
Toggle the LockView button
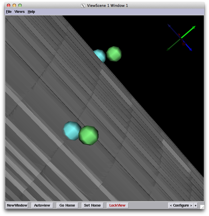point(117,205)
